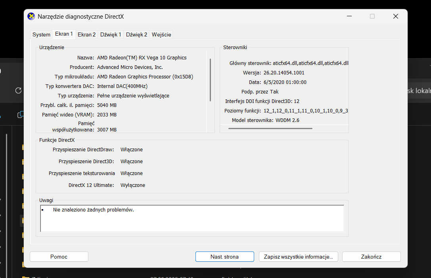
Task: Switch to the Wejście tab
Action: tap(161, 34)
